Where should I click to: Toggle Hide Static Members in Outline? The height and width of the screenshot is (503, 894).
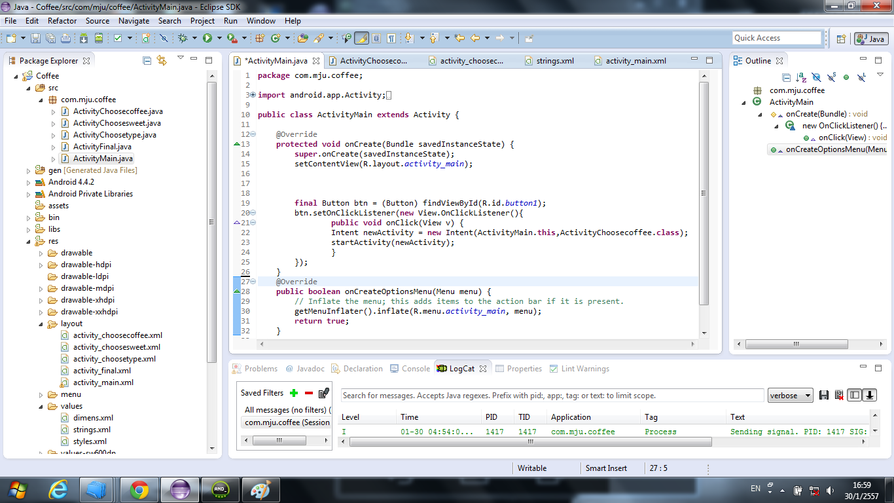pos(831,77)
